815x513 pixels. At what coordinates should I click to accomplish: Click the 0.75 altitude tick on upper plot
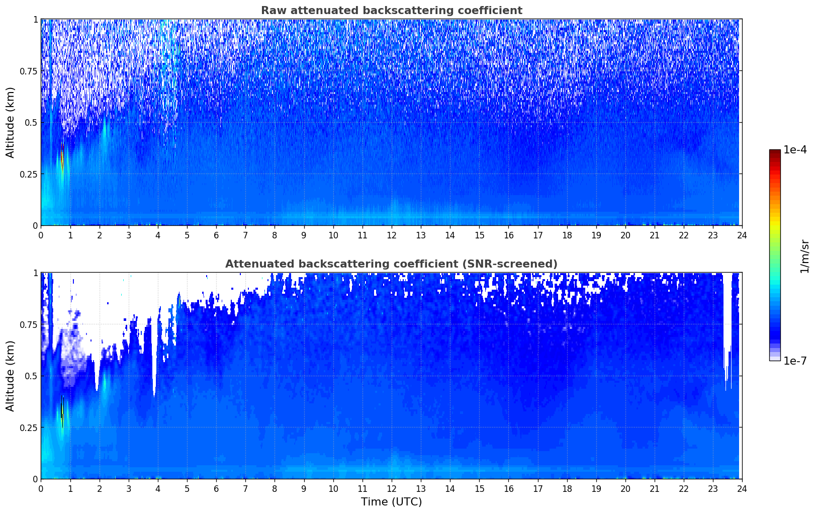point(28,71)
